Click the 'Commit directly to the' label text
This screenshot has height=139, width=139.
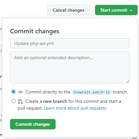(x=48, y=92)
